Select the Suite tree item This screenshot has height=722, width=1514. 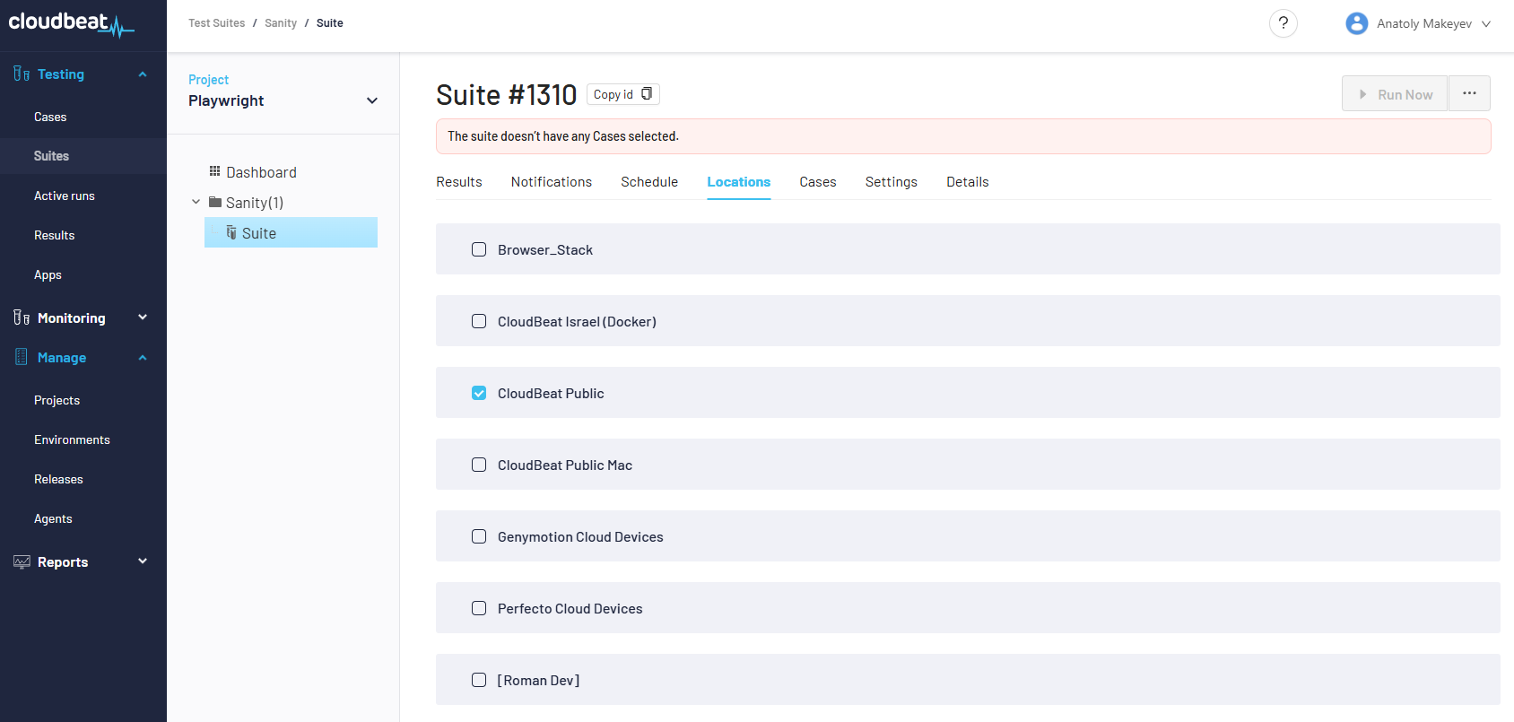[x=291, y=232]
